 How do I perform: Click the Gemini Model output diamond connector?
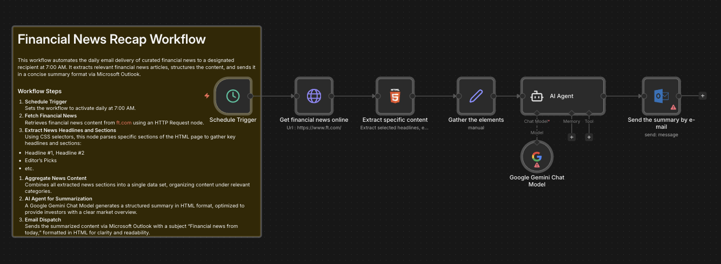[537, 142]
